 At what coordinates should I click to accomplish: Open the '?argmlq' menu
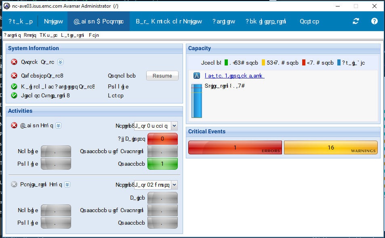tap(12, 35)
